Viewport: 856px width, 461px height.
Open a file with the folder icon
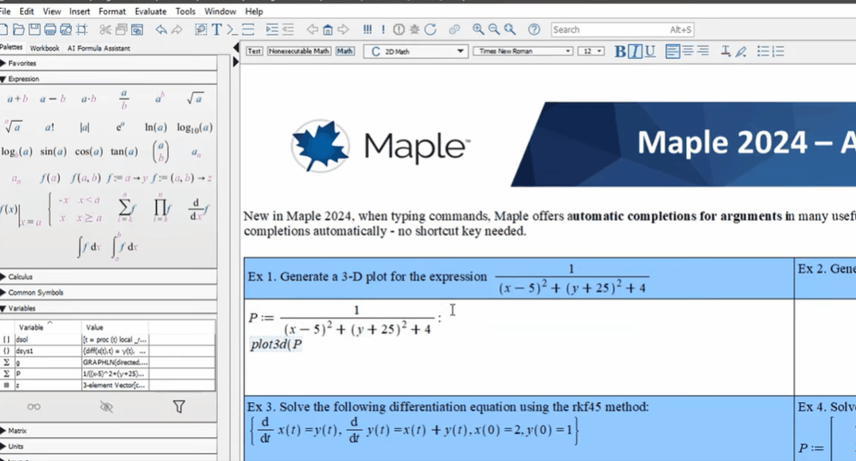(x=18, y=29)
